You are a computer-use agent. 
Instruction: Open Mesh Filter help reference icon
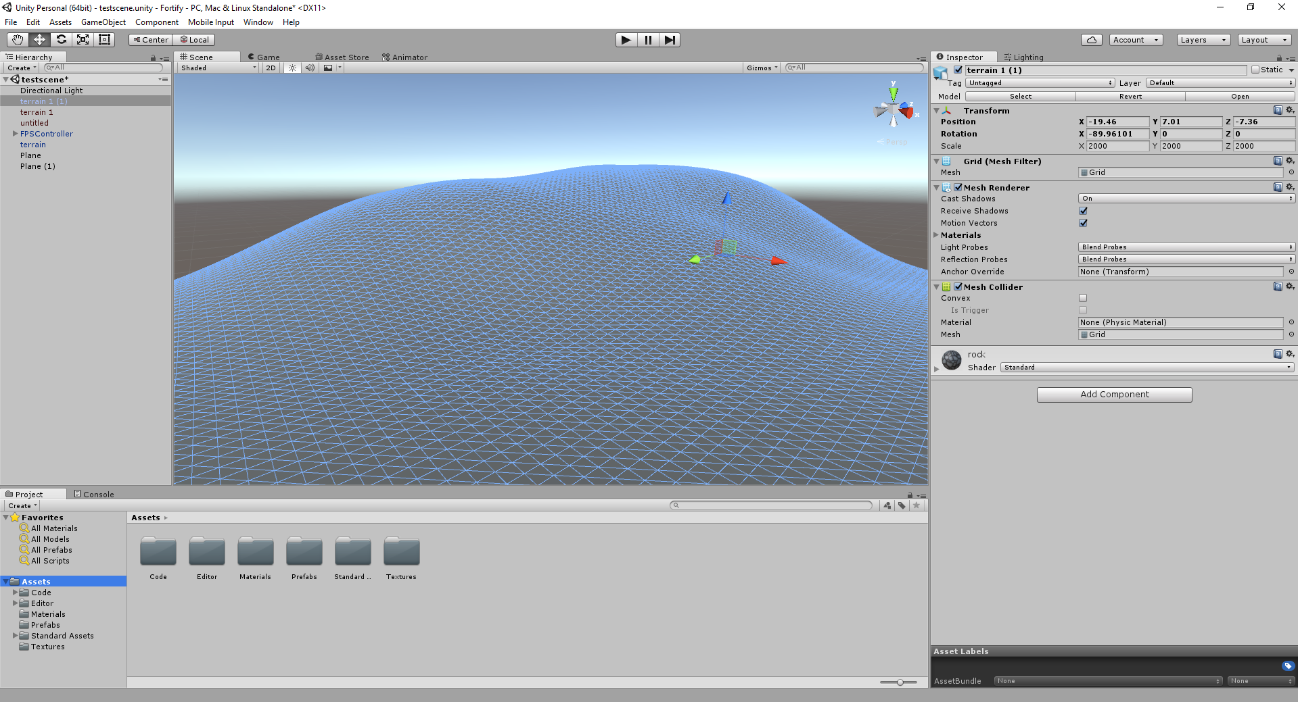[x=1278, y=161]
